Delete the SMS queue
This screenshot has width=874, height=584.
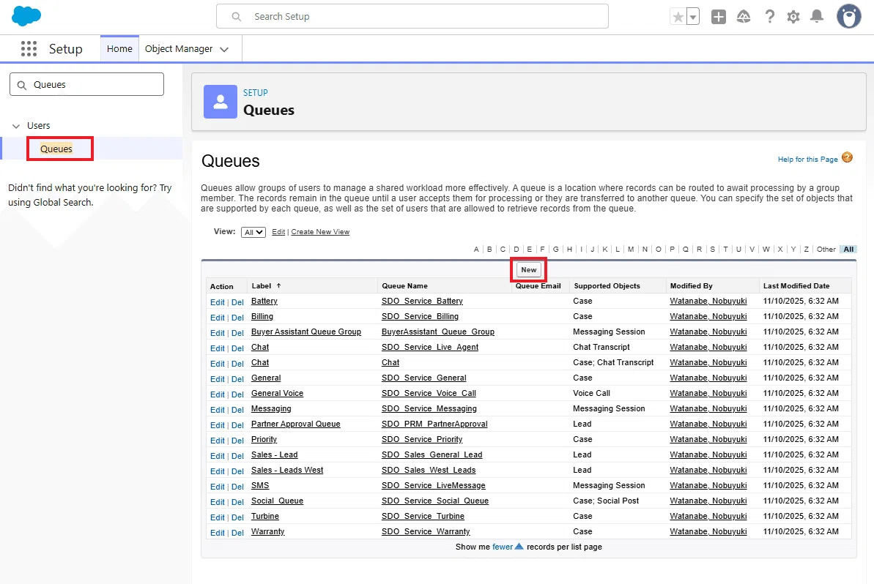(x=237, y=487)
